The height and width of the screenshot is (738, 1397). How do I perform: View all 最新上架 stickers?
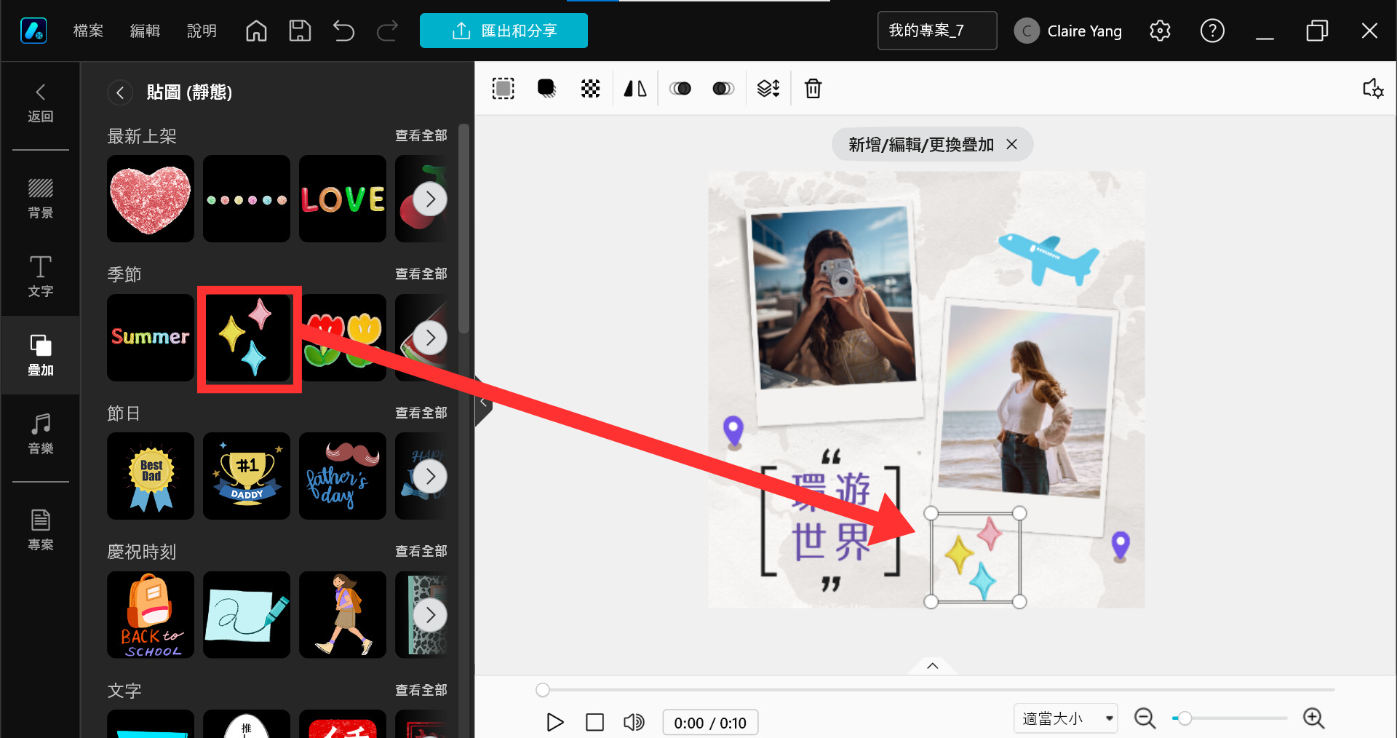[x=421, y=135]
